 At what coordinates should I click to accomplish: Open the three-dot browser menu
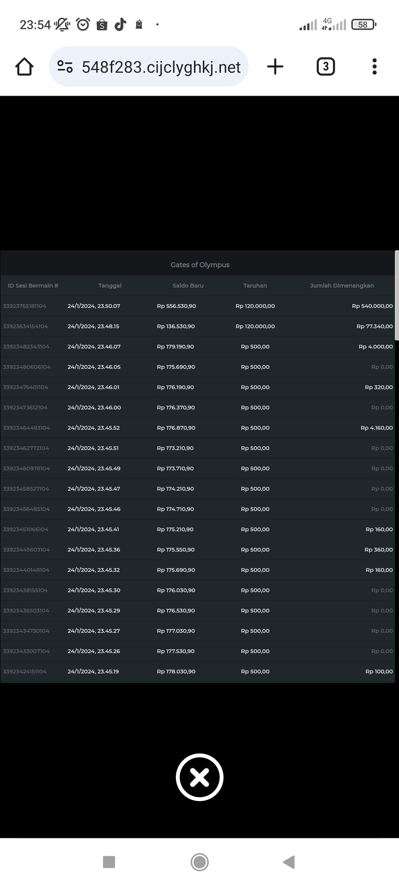(x=374, y=67)
